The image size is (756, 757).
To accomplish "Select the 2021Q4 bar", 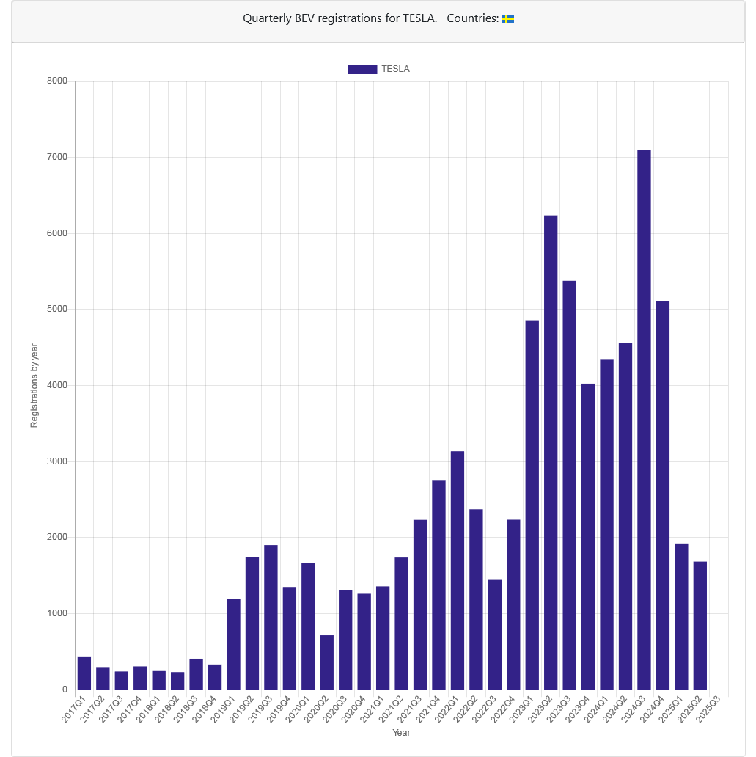I will pyautogui.click(x=438, y=585).
